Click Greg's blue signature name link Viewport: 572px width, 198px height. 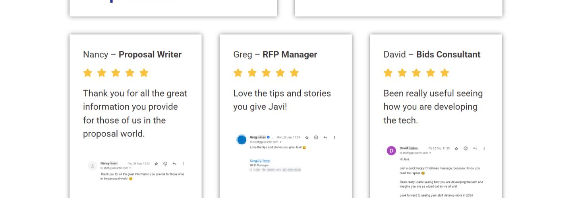260,161
